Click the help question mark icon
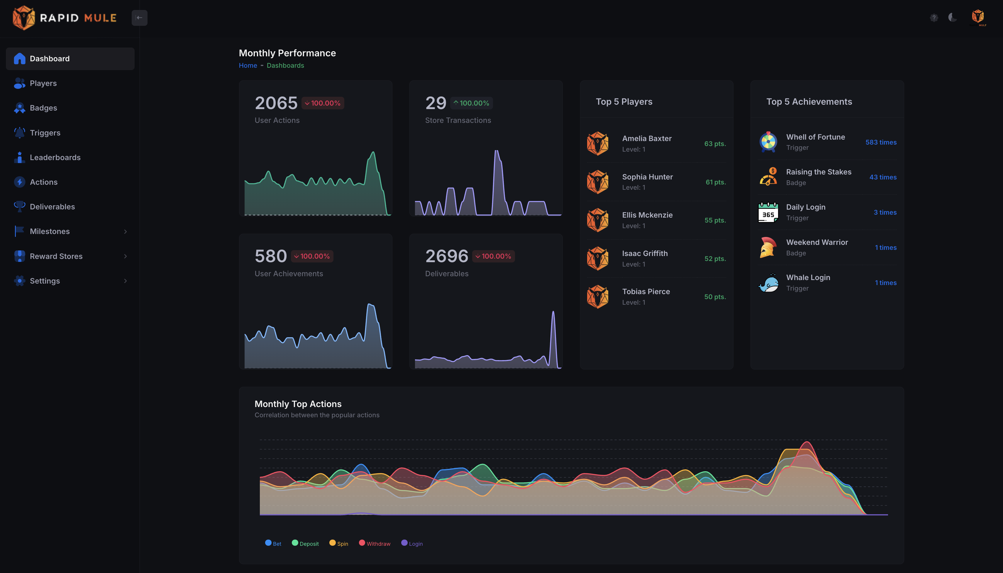Image resolution: width=1003 pixels, height=573 pixels. pyautogui.click(x=934, y=18)
